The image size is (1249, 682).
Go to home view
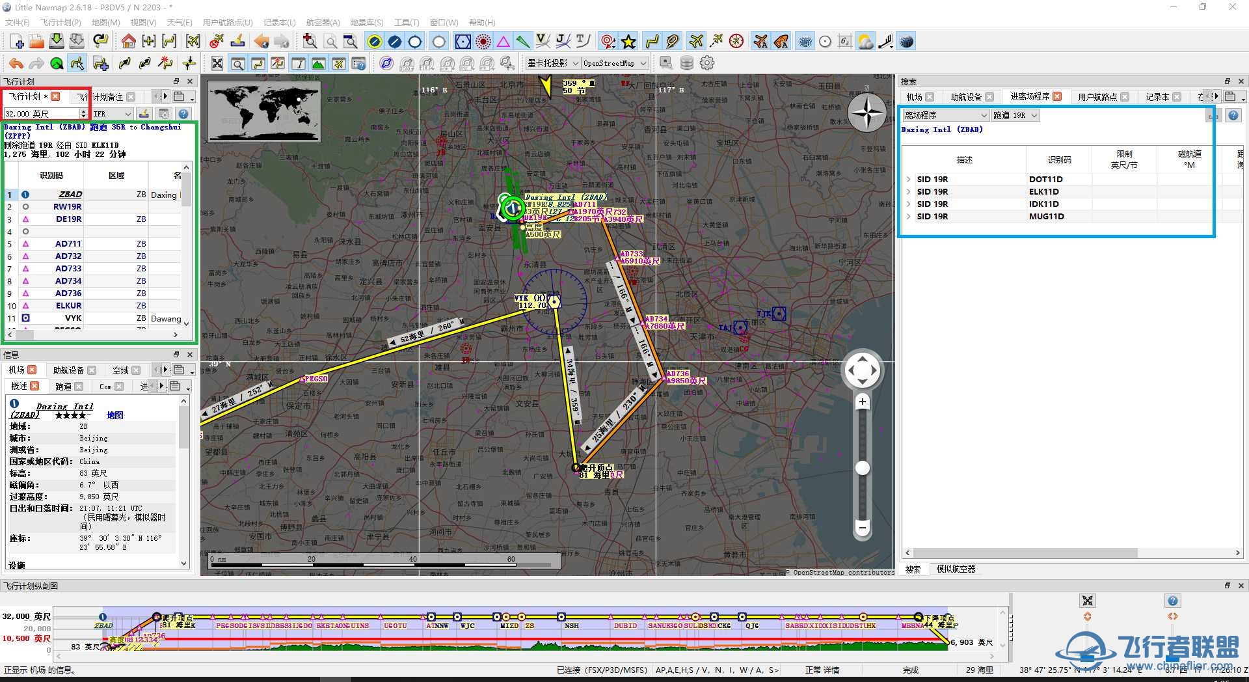click(x=129, y=42)
